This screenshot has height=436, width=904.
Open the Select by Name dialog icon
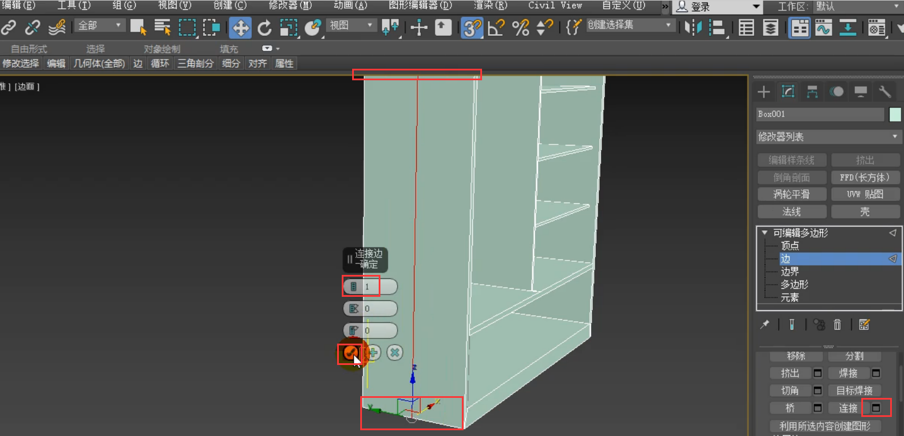(x=162, y=27)
